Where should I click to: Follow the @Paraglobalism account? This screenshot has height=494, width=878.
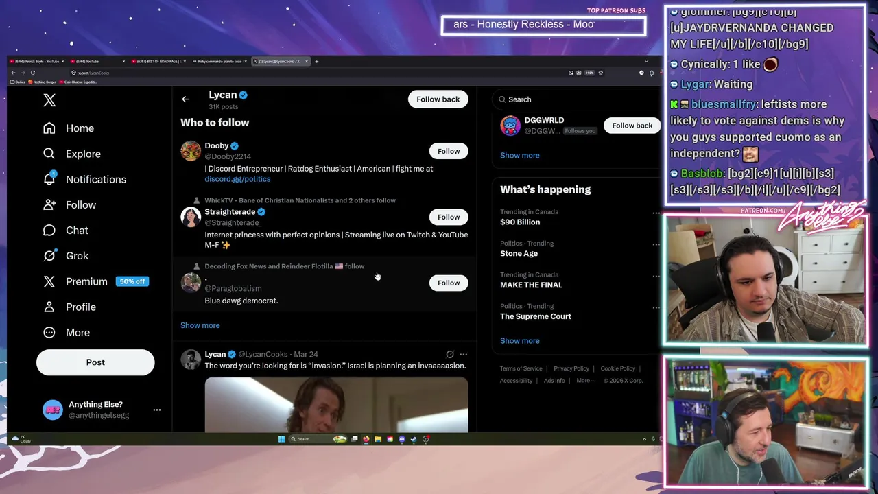[x=449, y=283]
